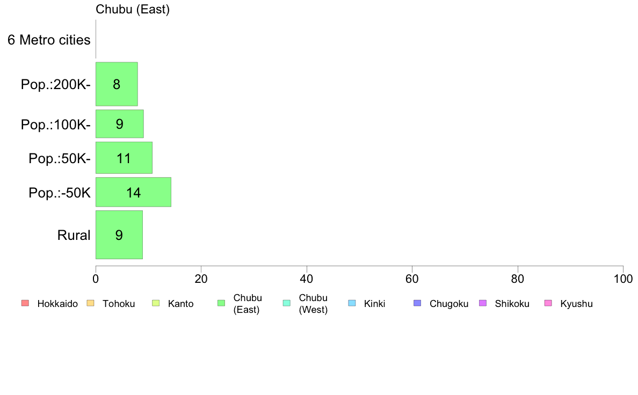This screenshot has width=638, height=395.
Task: Click the Hokkaido legend color swatch
Action: point(25,303)
